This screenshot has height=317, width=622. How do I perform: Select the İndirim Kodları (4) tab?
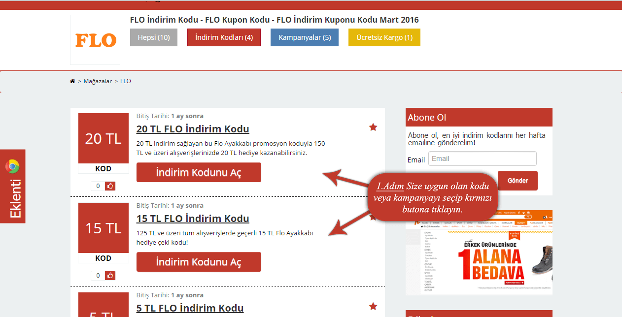(x=224, y=37)
